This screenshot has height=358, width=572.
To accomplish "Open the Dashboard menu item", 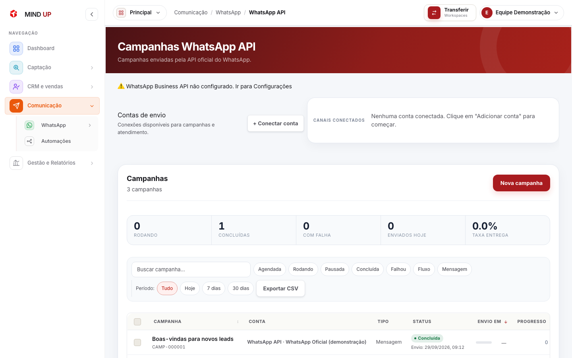I will (52, 49).
